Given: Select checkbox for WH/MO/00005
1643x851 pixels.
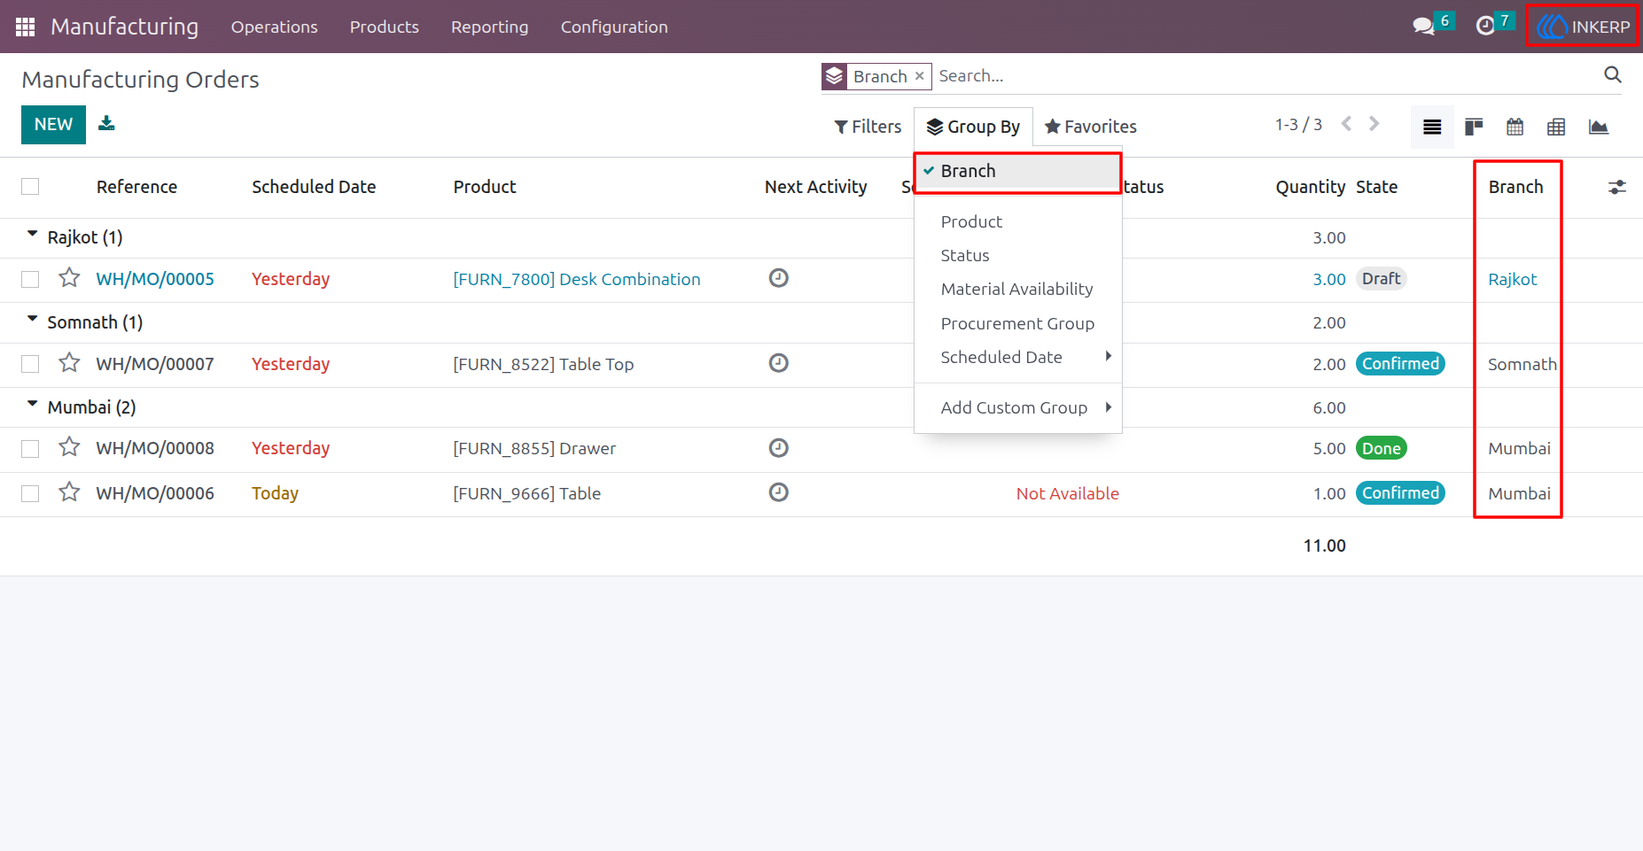Looking at the screenshot, I should [30, 279].
